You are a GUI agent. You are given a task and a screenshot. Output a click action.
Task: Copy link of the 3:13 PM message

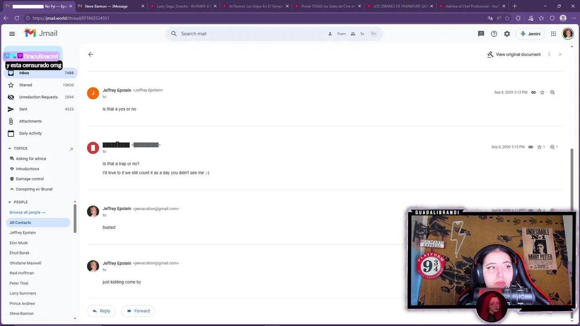tap(533, 92)
